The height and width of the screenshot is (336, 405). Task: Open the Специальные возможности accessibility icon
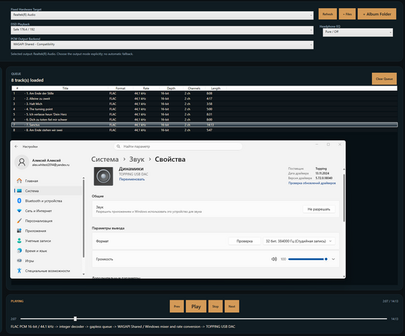click(19, 271)
